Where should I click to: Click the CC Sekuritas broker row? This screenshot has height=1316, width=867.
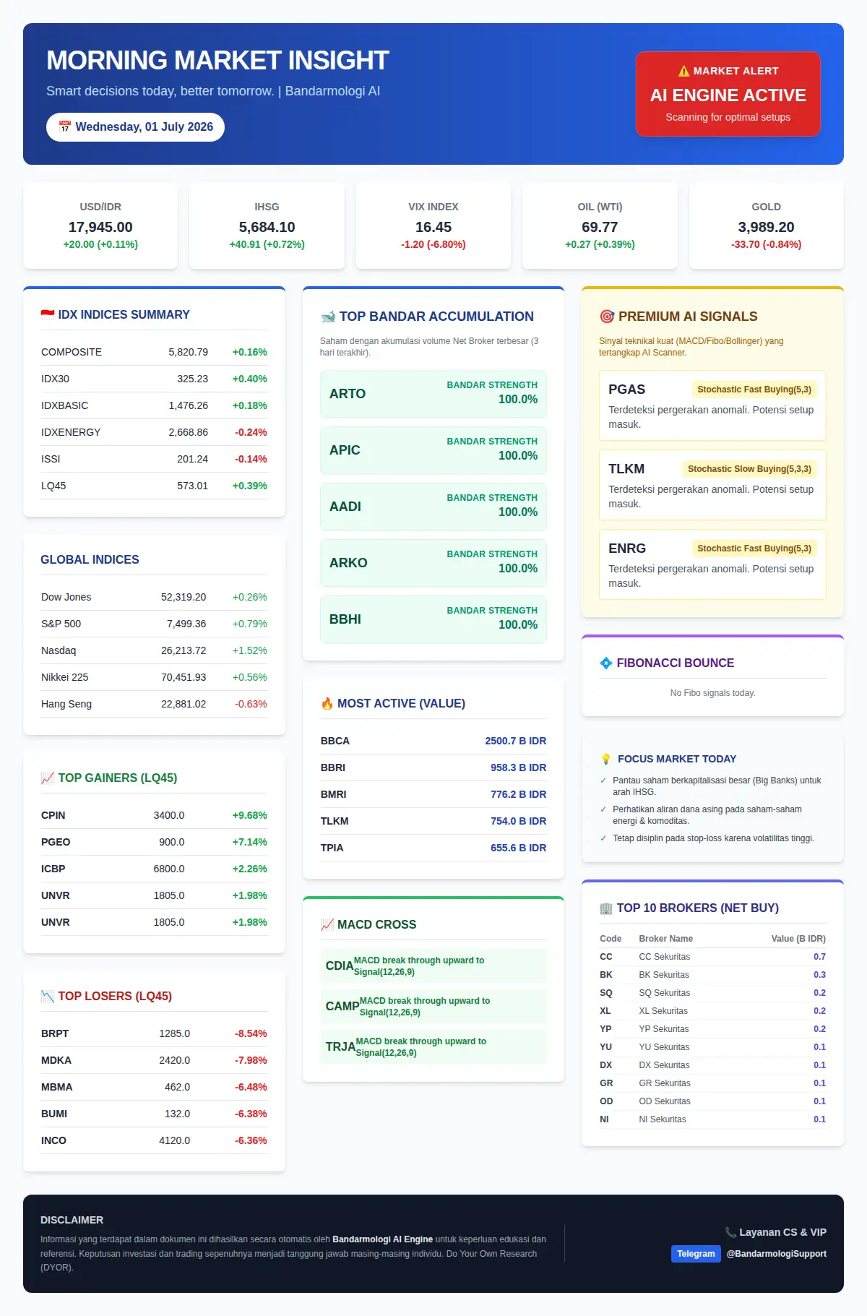pyautogui.click(x=712, y=957)
